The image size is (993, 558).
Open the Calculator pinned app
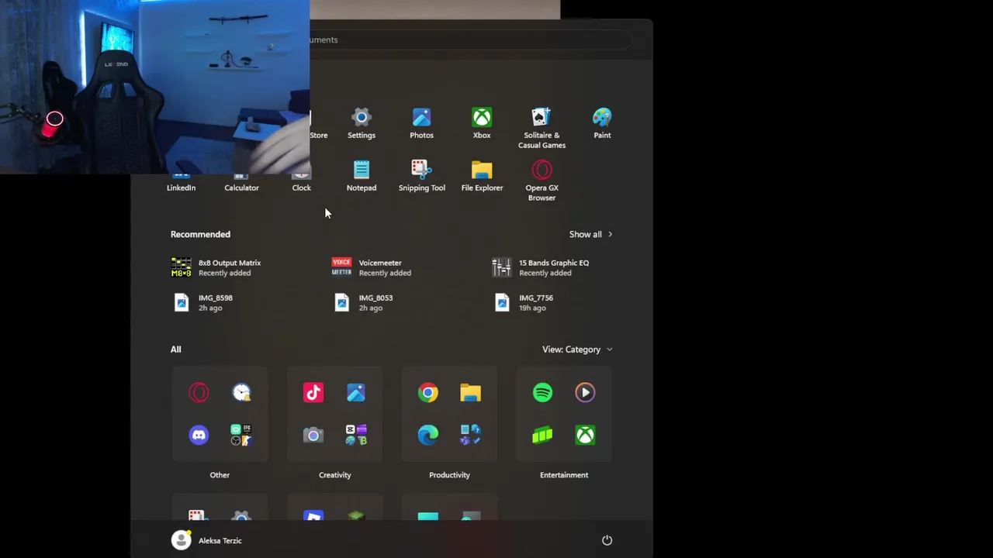pos(241,183)
